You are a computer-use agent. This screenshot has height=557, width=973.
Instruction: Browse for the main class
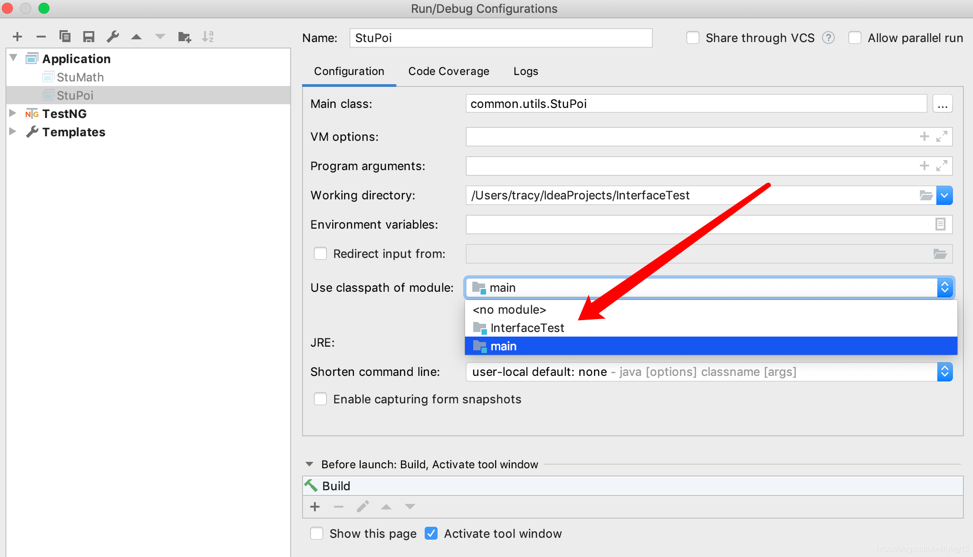tap(942, 104)
